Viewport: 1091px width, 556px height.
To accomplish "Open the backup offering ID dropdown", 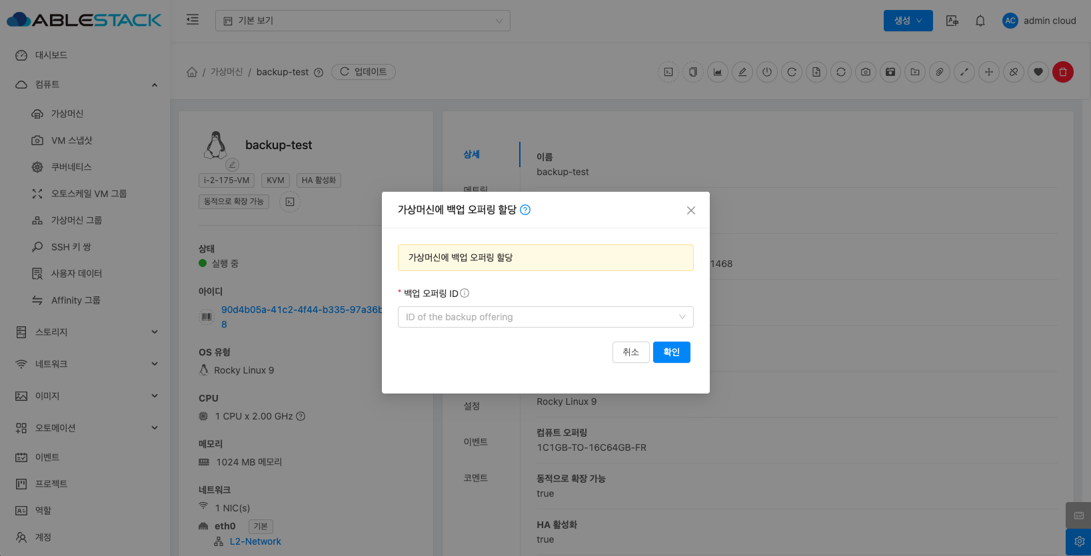I will (545, 317).
